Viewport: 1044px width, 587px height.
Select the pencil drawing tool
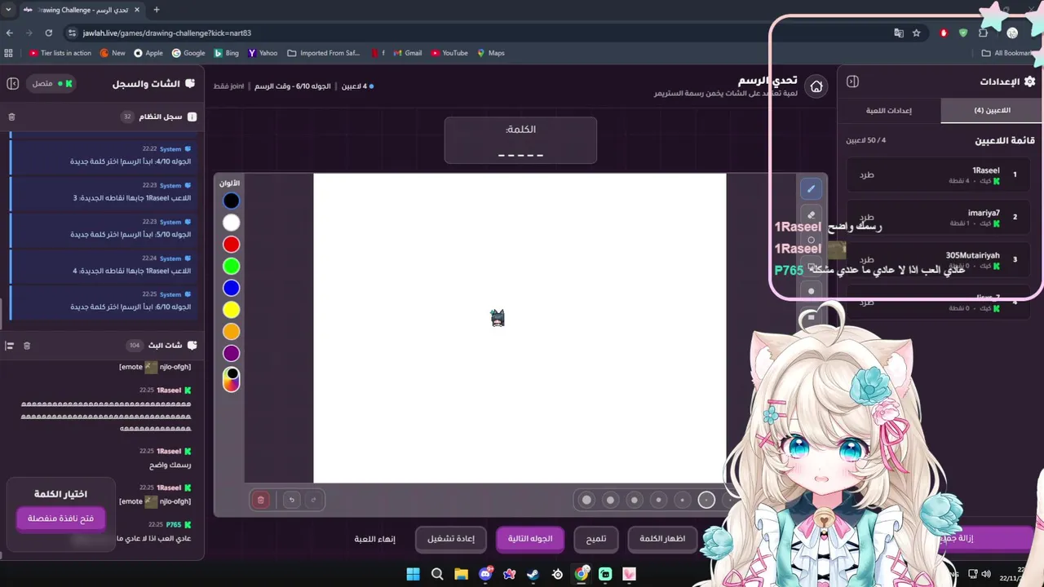(811, 188)
